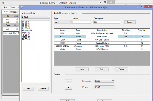Click the Mini Dax Futures description cell
The height and width of the screenshot is (101, 153).
pos(102,40)
